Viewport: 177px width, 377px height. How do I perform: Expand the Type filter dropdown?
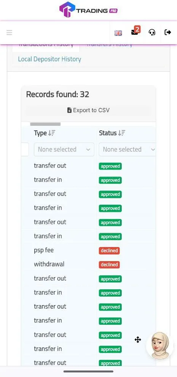64,149
